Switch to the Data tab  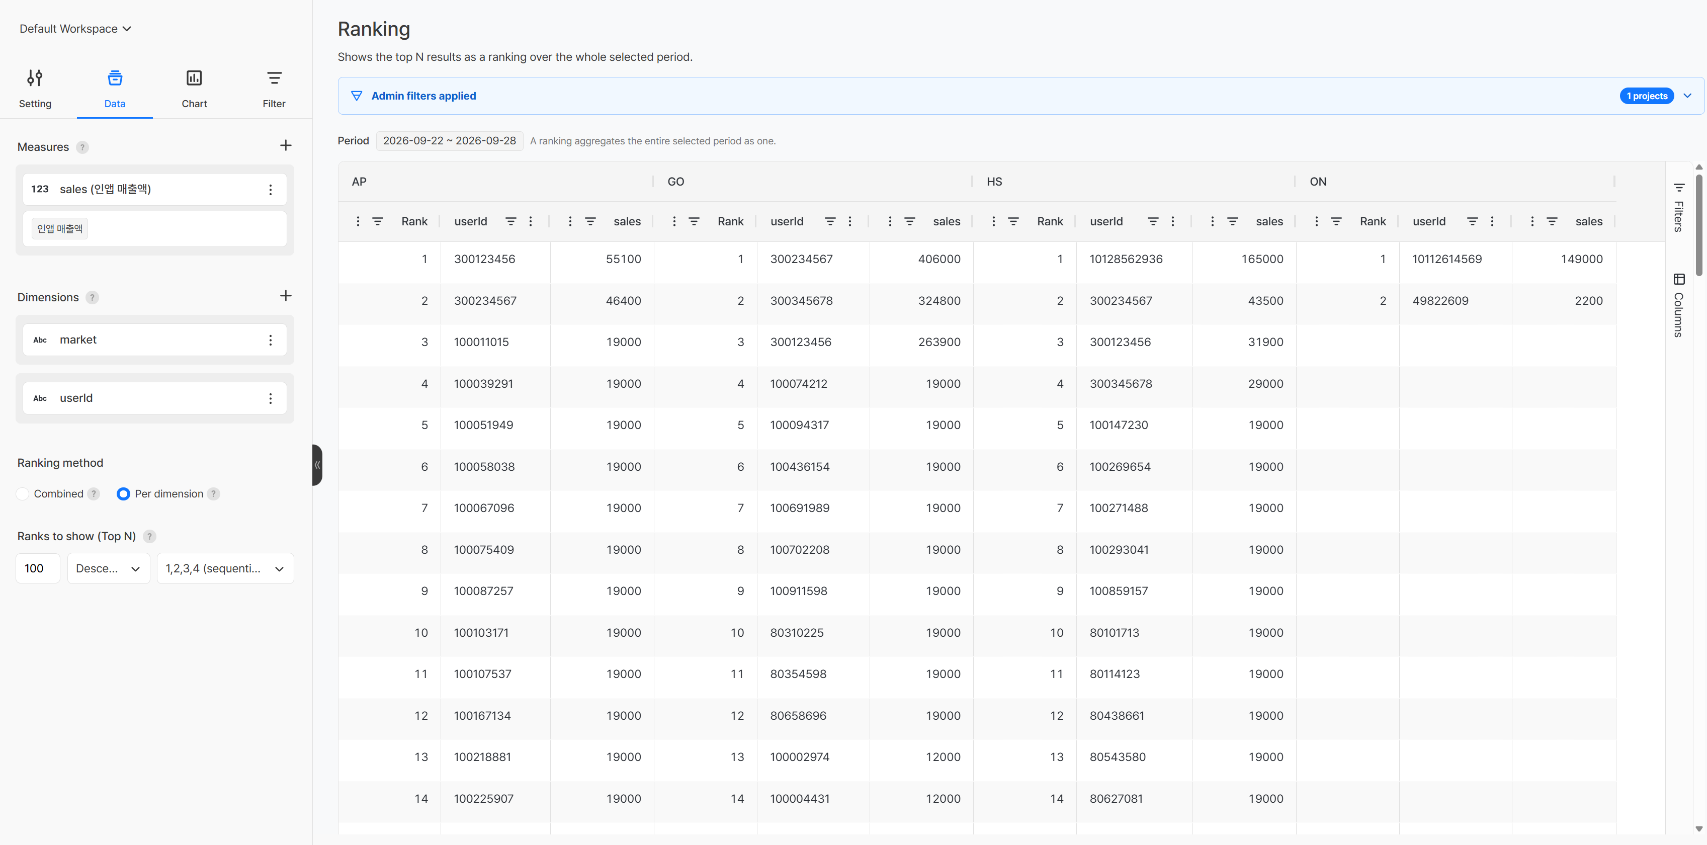(x=115, y=89)
